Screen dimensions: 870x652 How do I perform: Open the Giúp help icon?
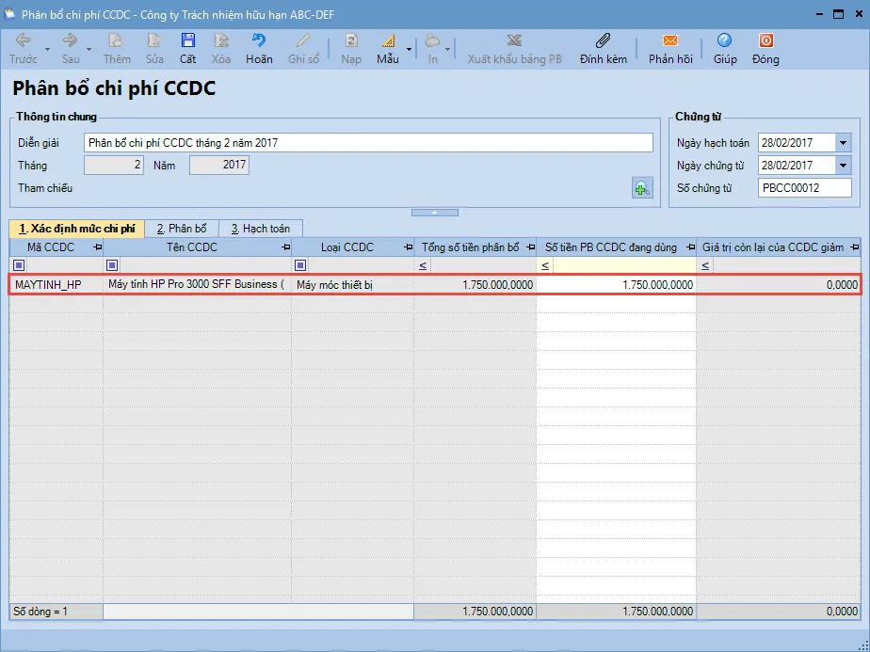[x=724, y=41]
